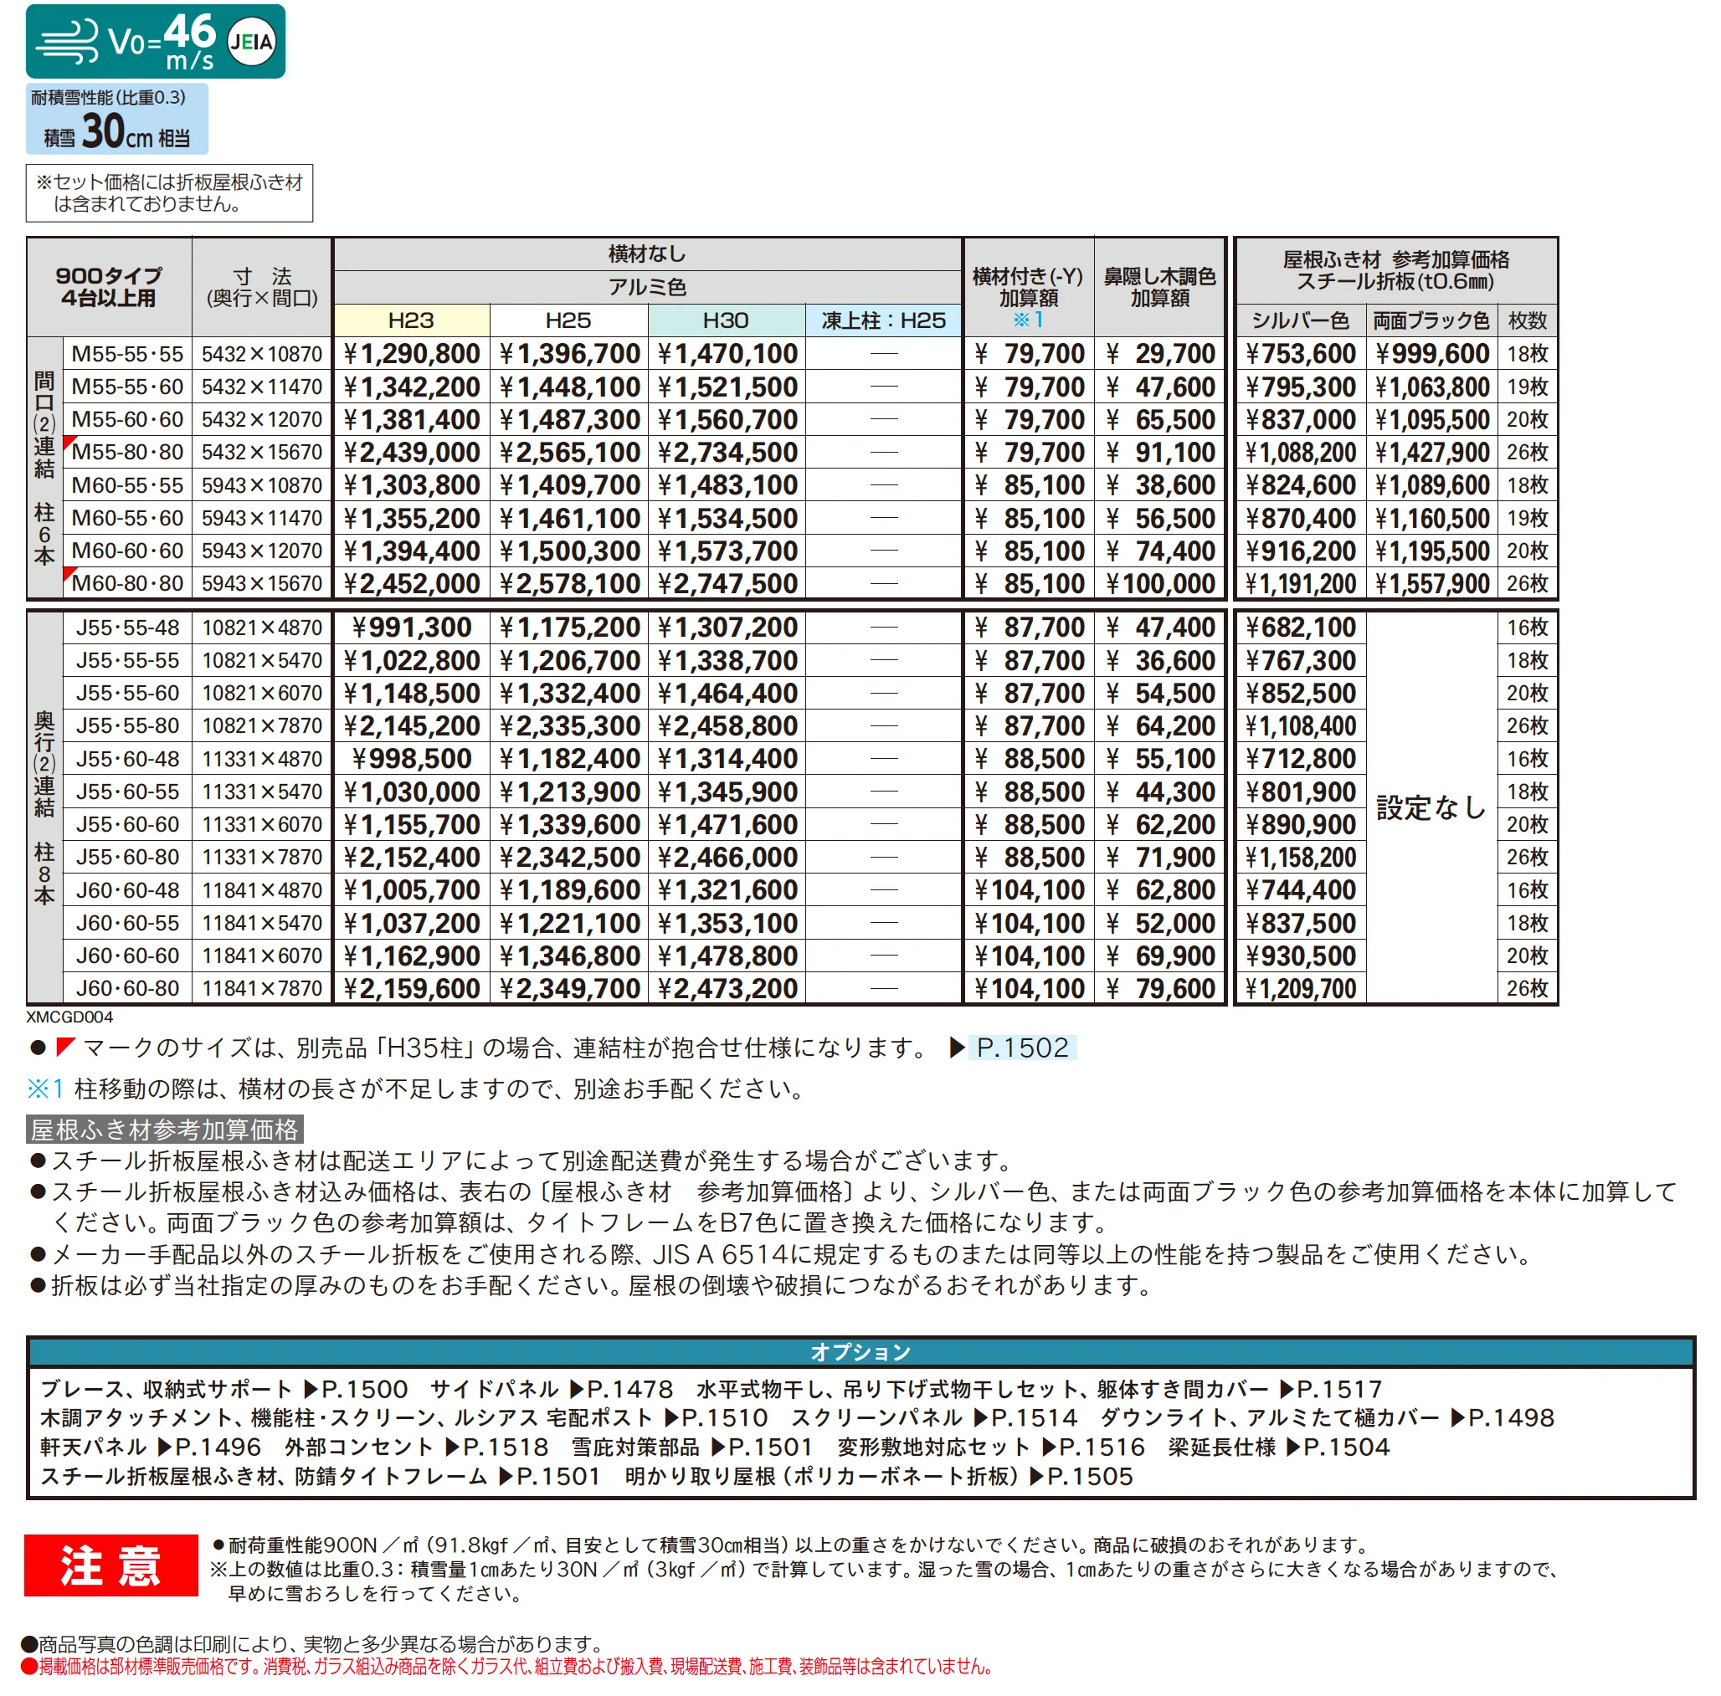Click the オプション section header bar
Viewport: 1721px width, 1696px height.
pos(860,1351)
